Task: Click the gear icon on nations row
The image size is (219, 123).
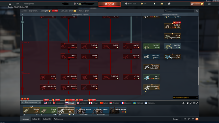Action: [183, 103]
